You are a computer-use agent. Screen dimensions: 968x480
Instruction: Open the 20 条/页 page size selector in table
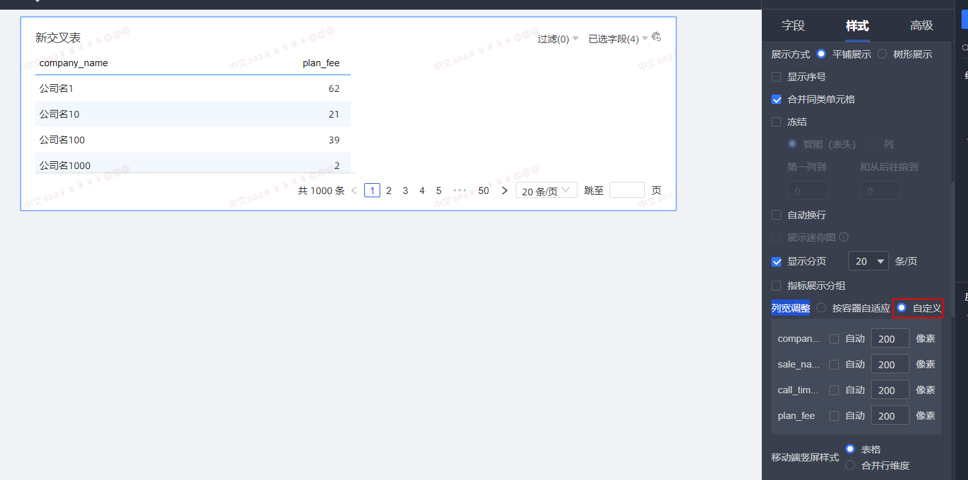click(x=546, y=190)
